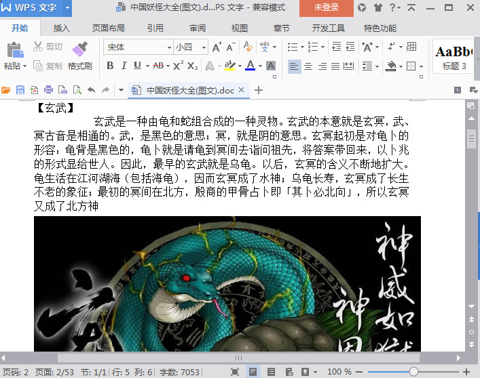Undo the last action
The height and width of the screenshot is (378, 480).
[x=91, y=90]
